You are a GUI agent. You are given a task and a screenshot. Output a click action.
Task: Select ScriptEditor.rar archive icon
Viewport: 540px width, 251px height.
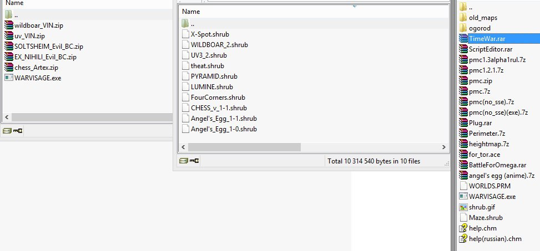pyautogui.click(x=463, y=49)
